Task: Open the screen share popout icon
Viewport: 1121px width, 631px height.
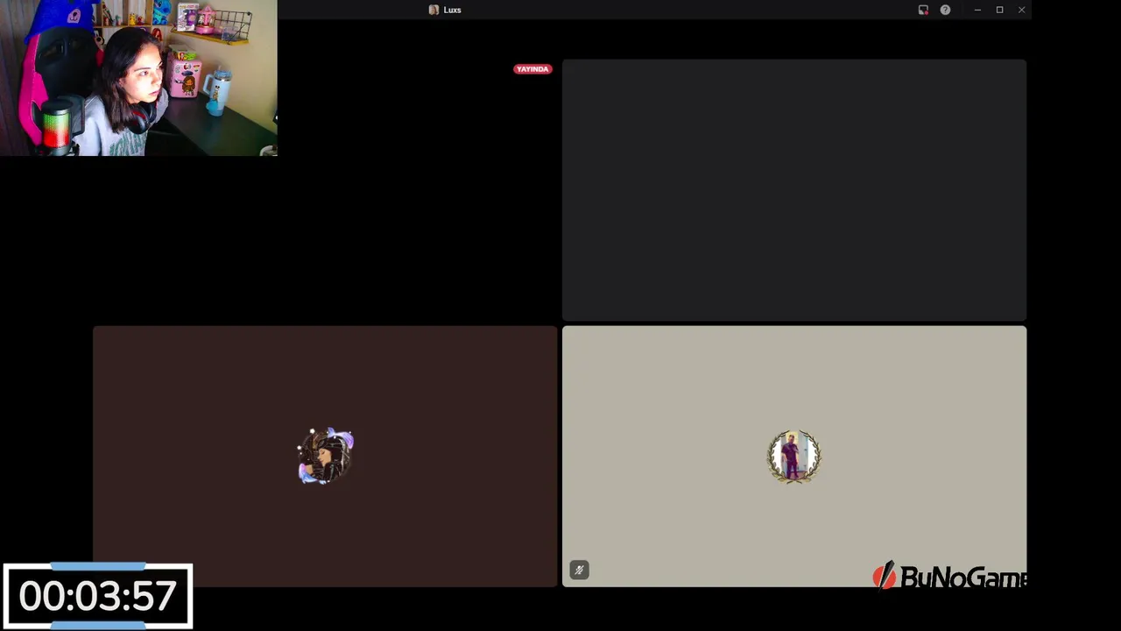Action: 923,10
